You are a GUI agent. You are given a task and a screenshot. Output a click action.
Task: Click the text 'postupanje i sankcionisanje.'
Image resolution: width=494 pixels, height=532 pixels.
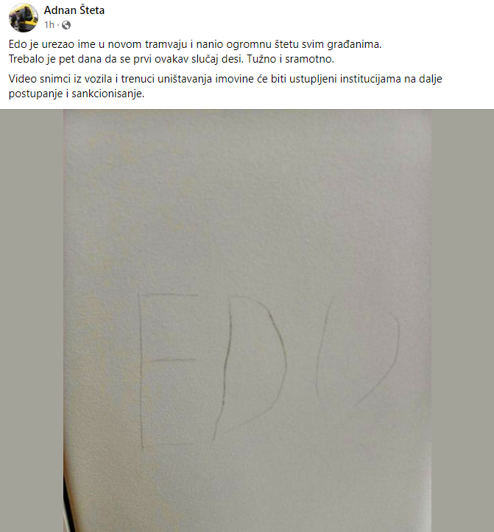click(x=77, y=94)
